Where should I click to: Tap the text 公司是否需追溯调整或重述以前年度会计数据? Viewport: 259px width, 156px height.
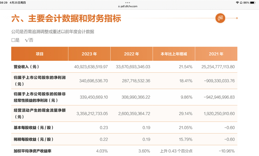(53, 32)
